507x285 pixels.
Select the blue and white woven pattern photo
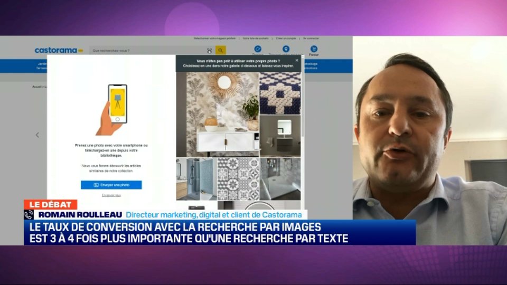click(280, 93)
